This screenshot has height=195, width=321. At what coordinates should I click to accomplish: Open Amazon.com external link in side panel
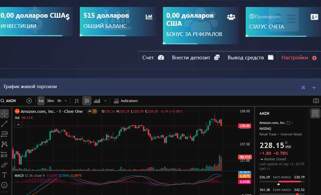coord(288,123)
